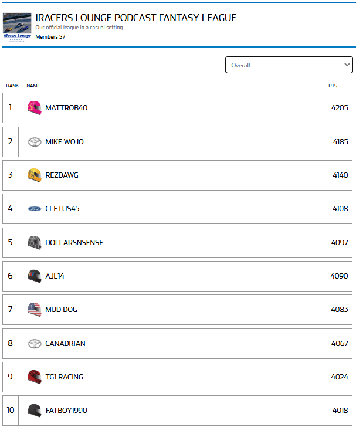Select the CLETUS45 standings row
Screen dimensions: 356x427
click(x=177, y=209)
